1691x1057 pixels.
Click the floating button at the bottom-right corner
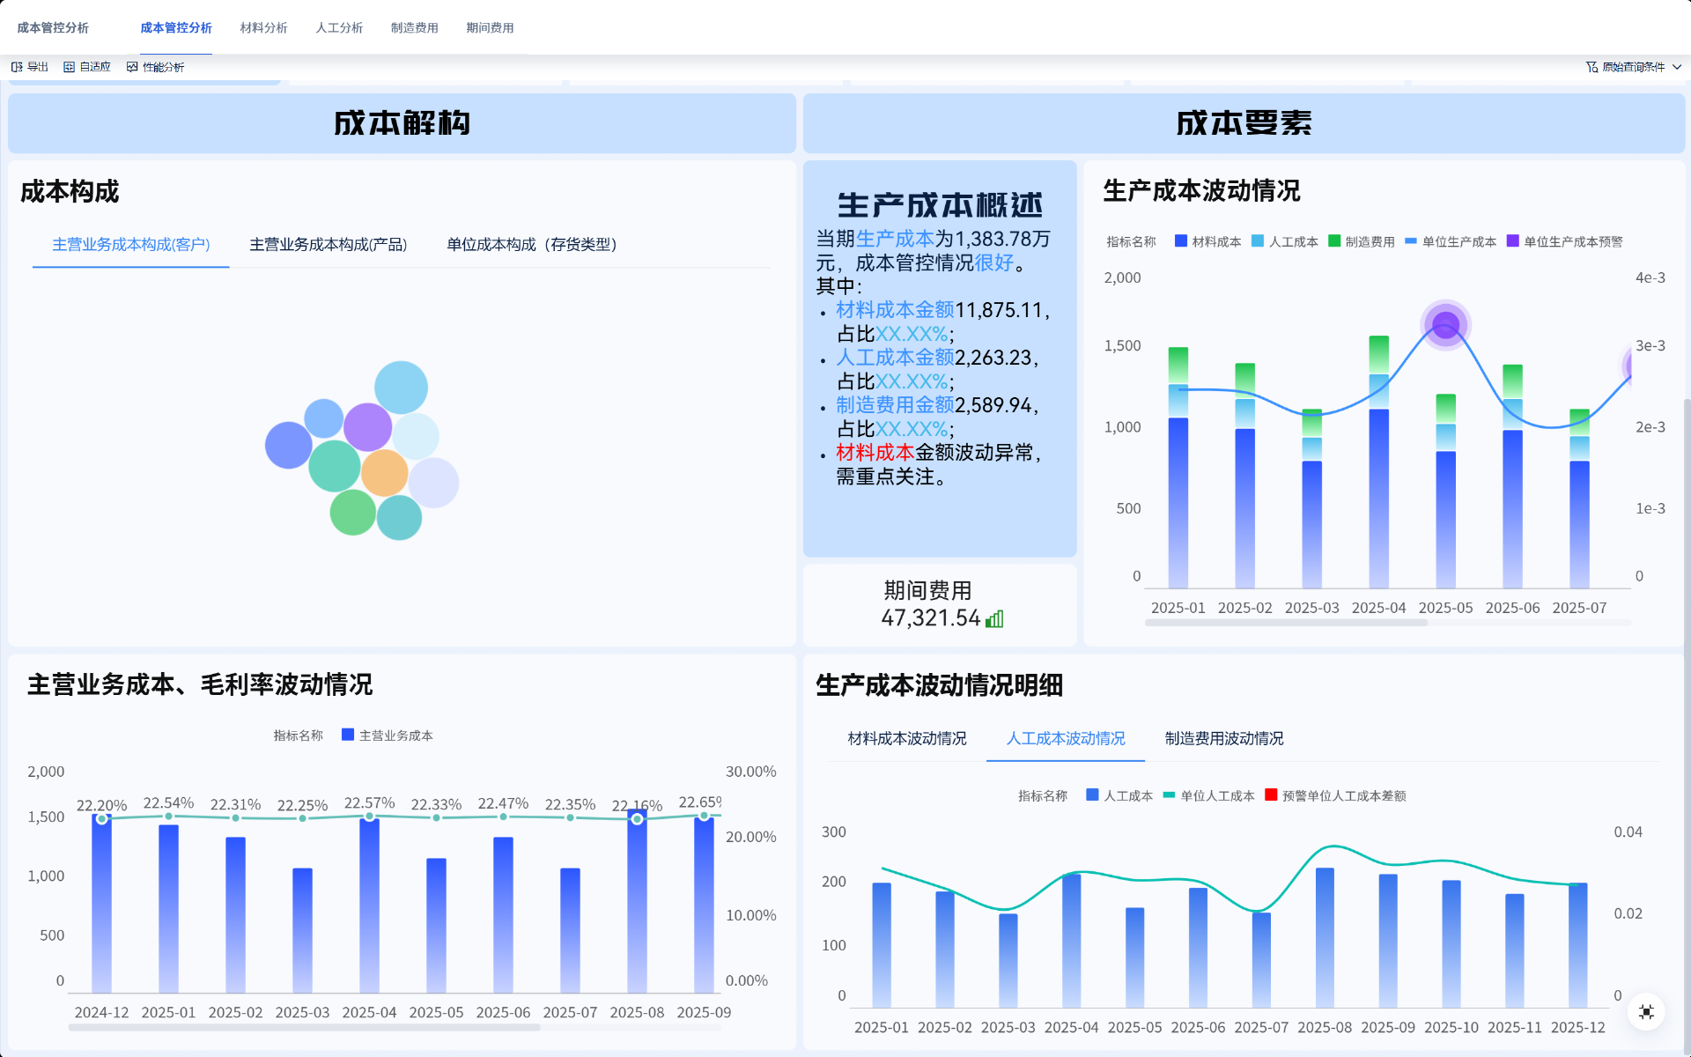(1645, 1012)
